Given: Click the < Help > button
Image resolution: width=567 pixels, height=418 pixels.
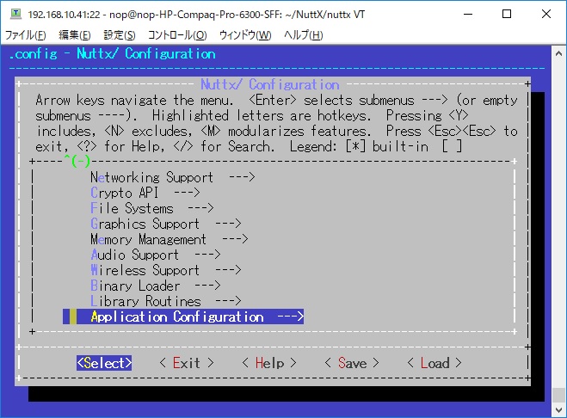Looking at the screenshot, I should pos(269,363).
